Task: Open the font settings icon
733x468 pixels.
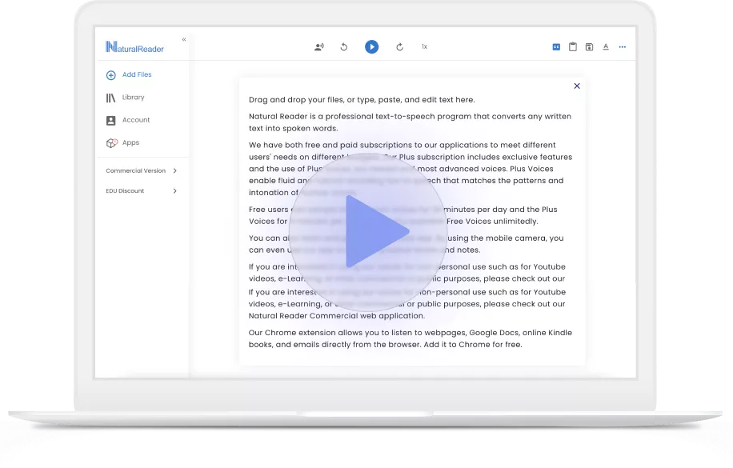Action: point(606,46)
